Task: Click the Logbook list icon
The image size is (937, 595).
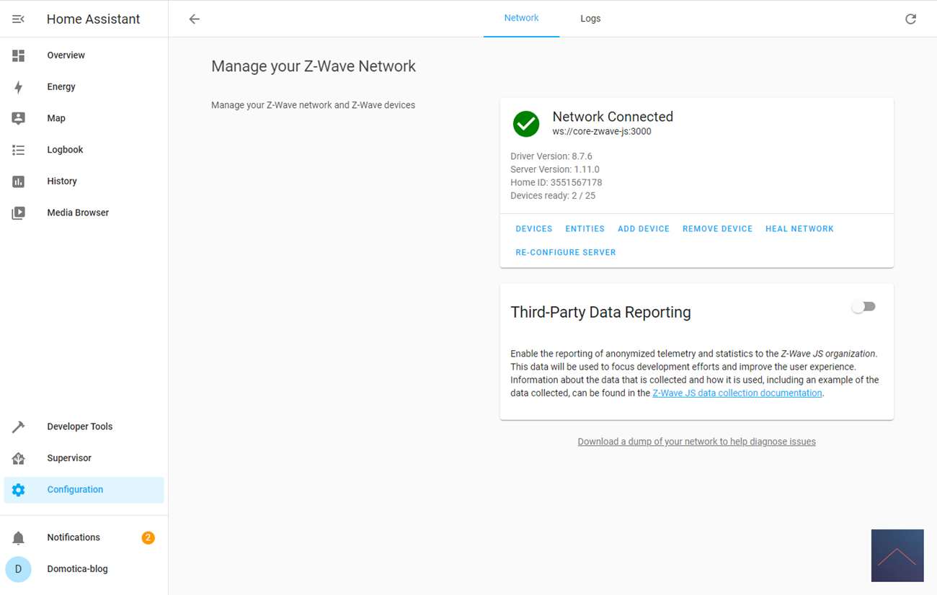Action: tap(19, 150)
